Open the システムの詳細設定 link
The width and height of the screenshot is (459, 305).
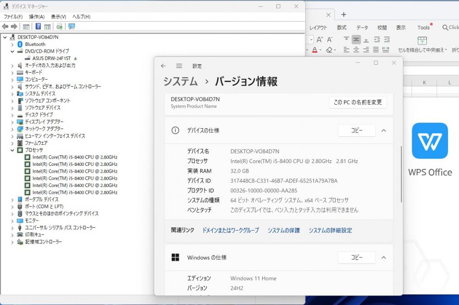click(330, 230)
